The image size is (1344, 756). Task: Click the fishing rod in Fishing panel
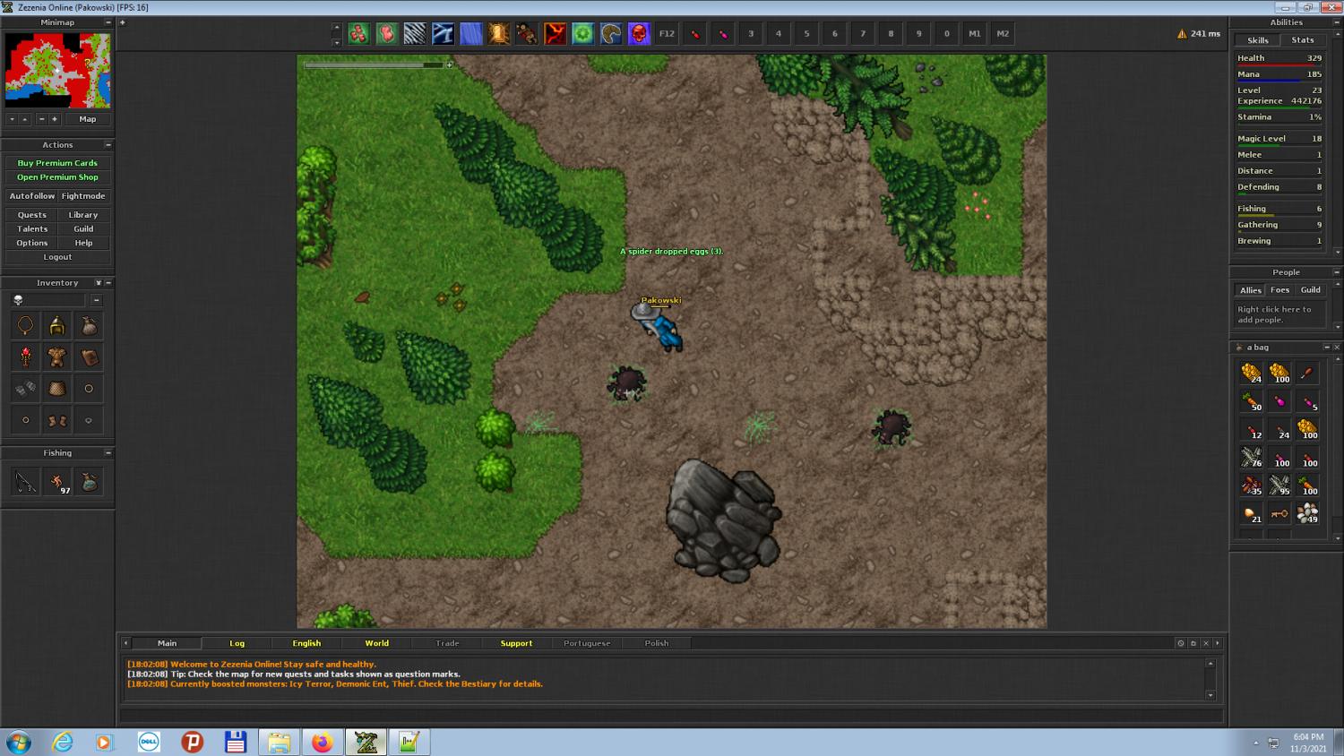(x=26, y=483)
